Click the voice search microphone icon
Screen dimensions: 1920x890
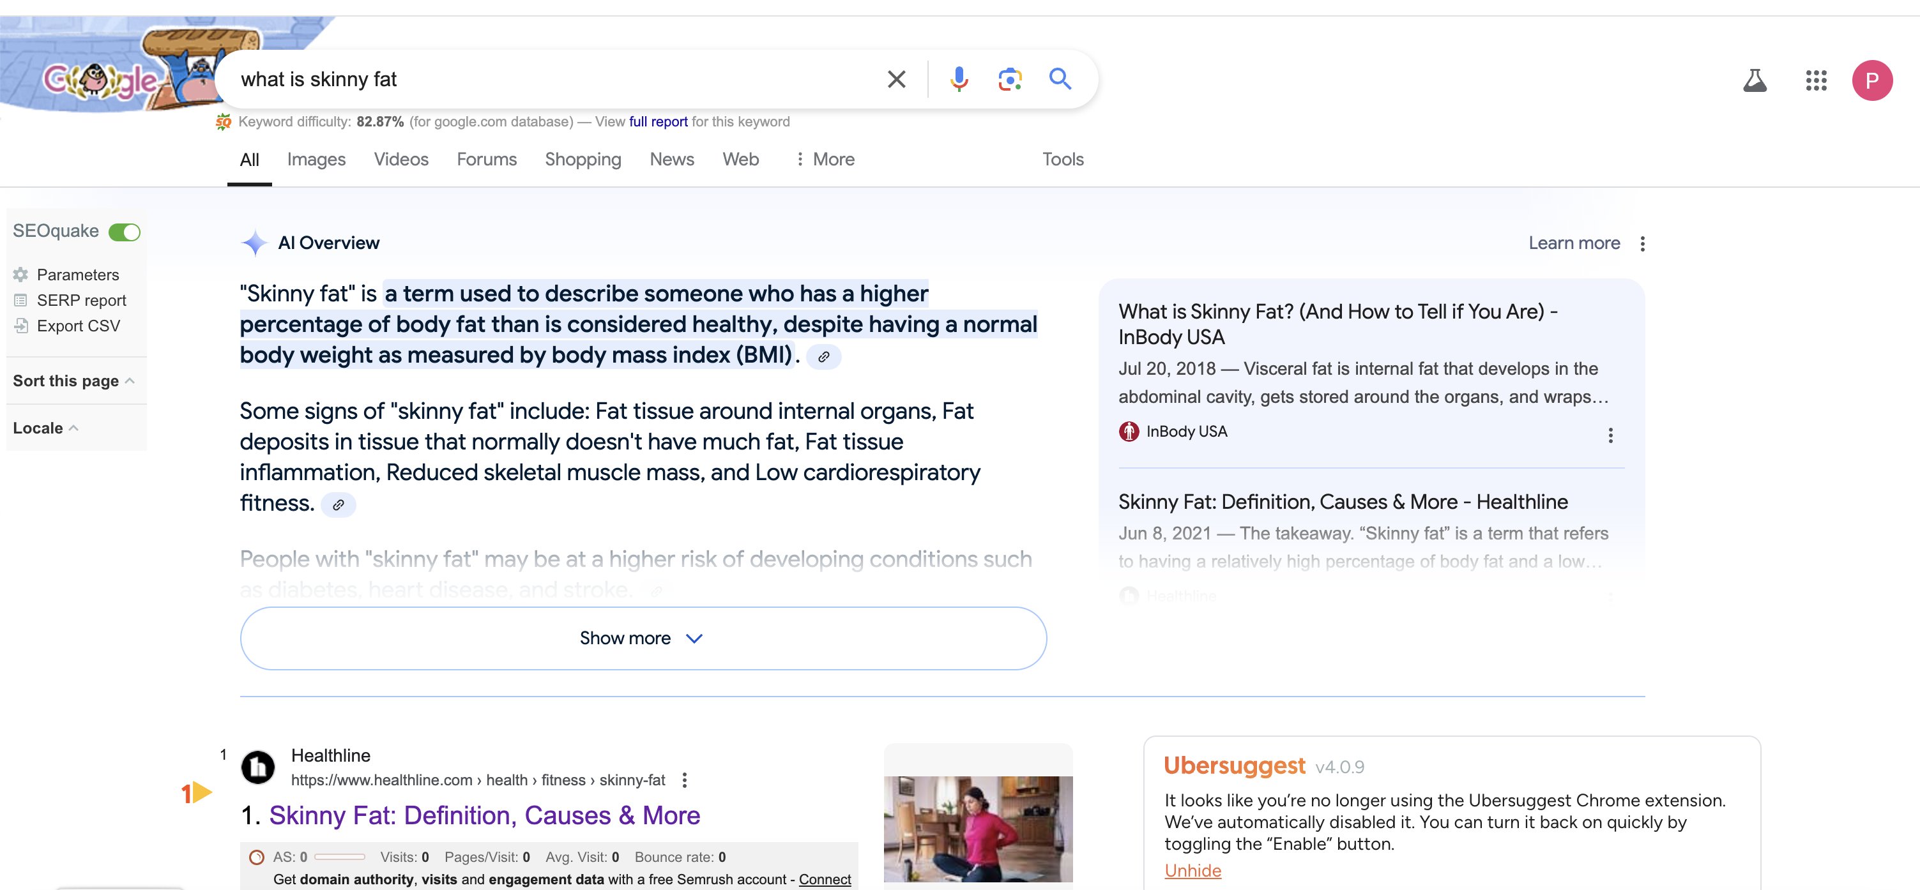[959, 79]
